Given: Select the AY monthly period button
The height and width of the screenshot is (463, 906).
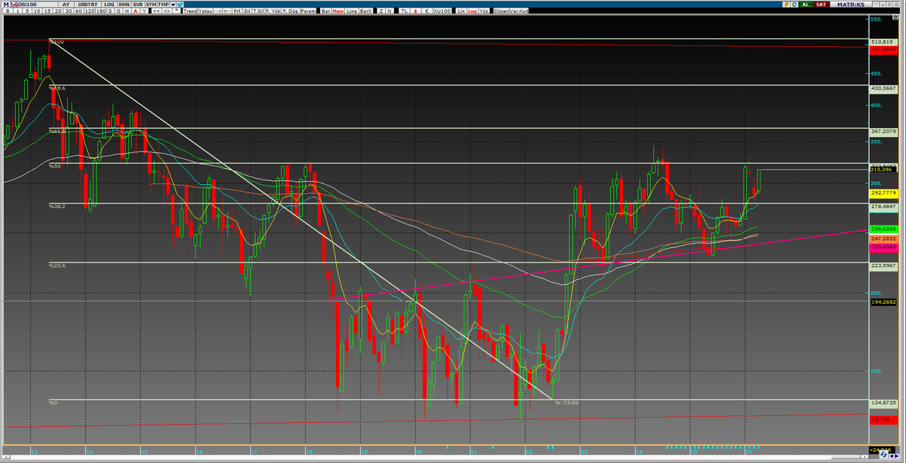Looking at the screenshot, I should [66, 5].
